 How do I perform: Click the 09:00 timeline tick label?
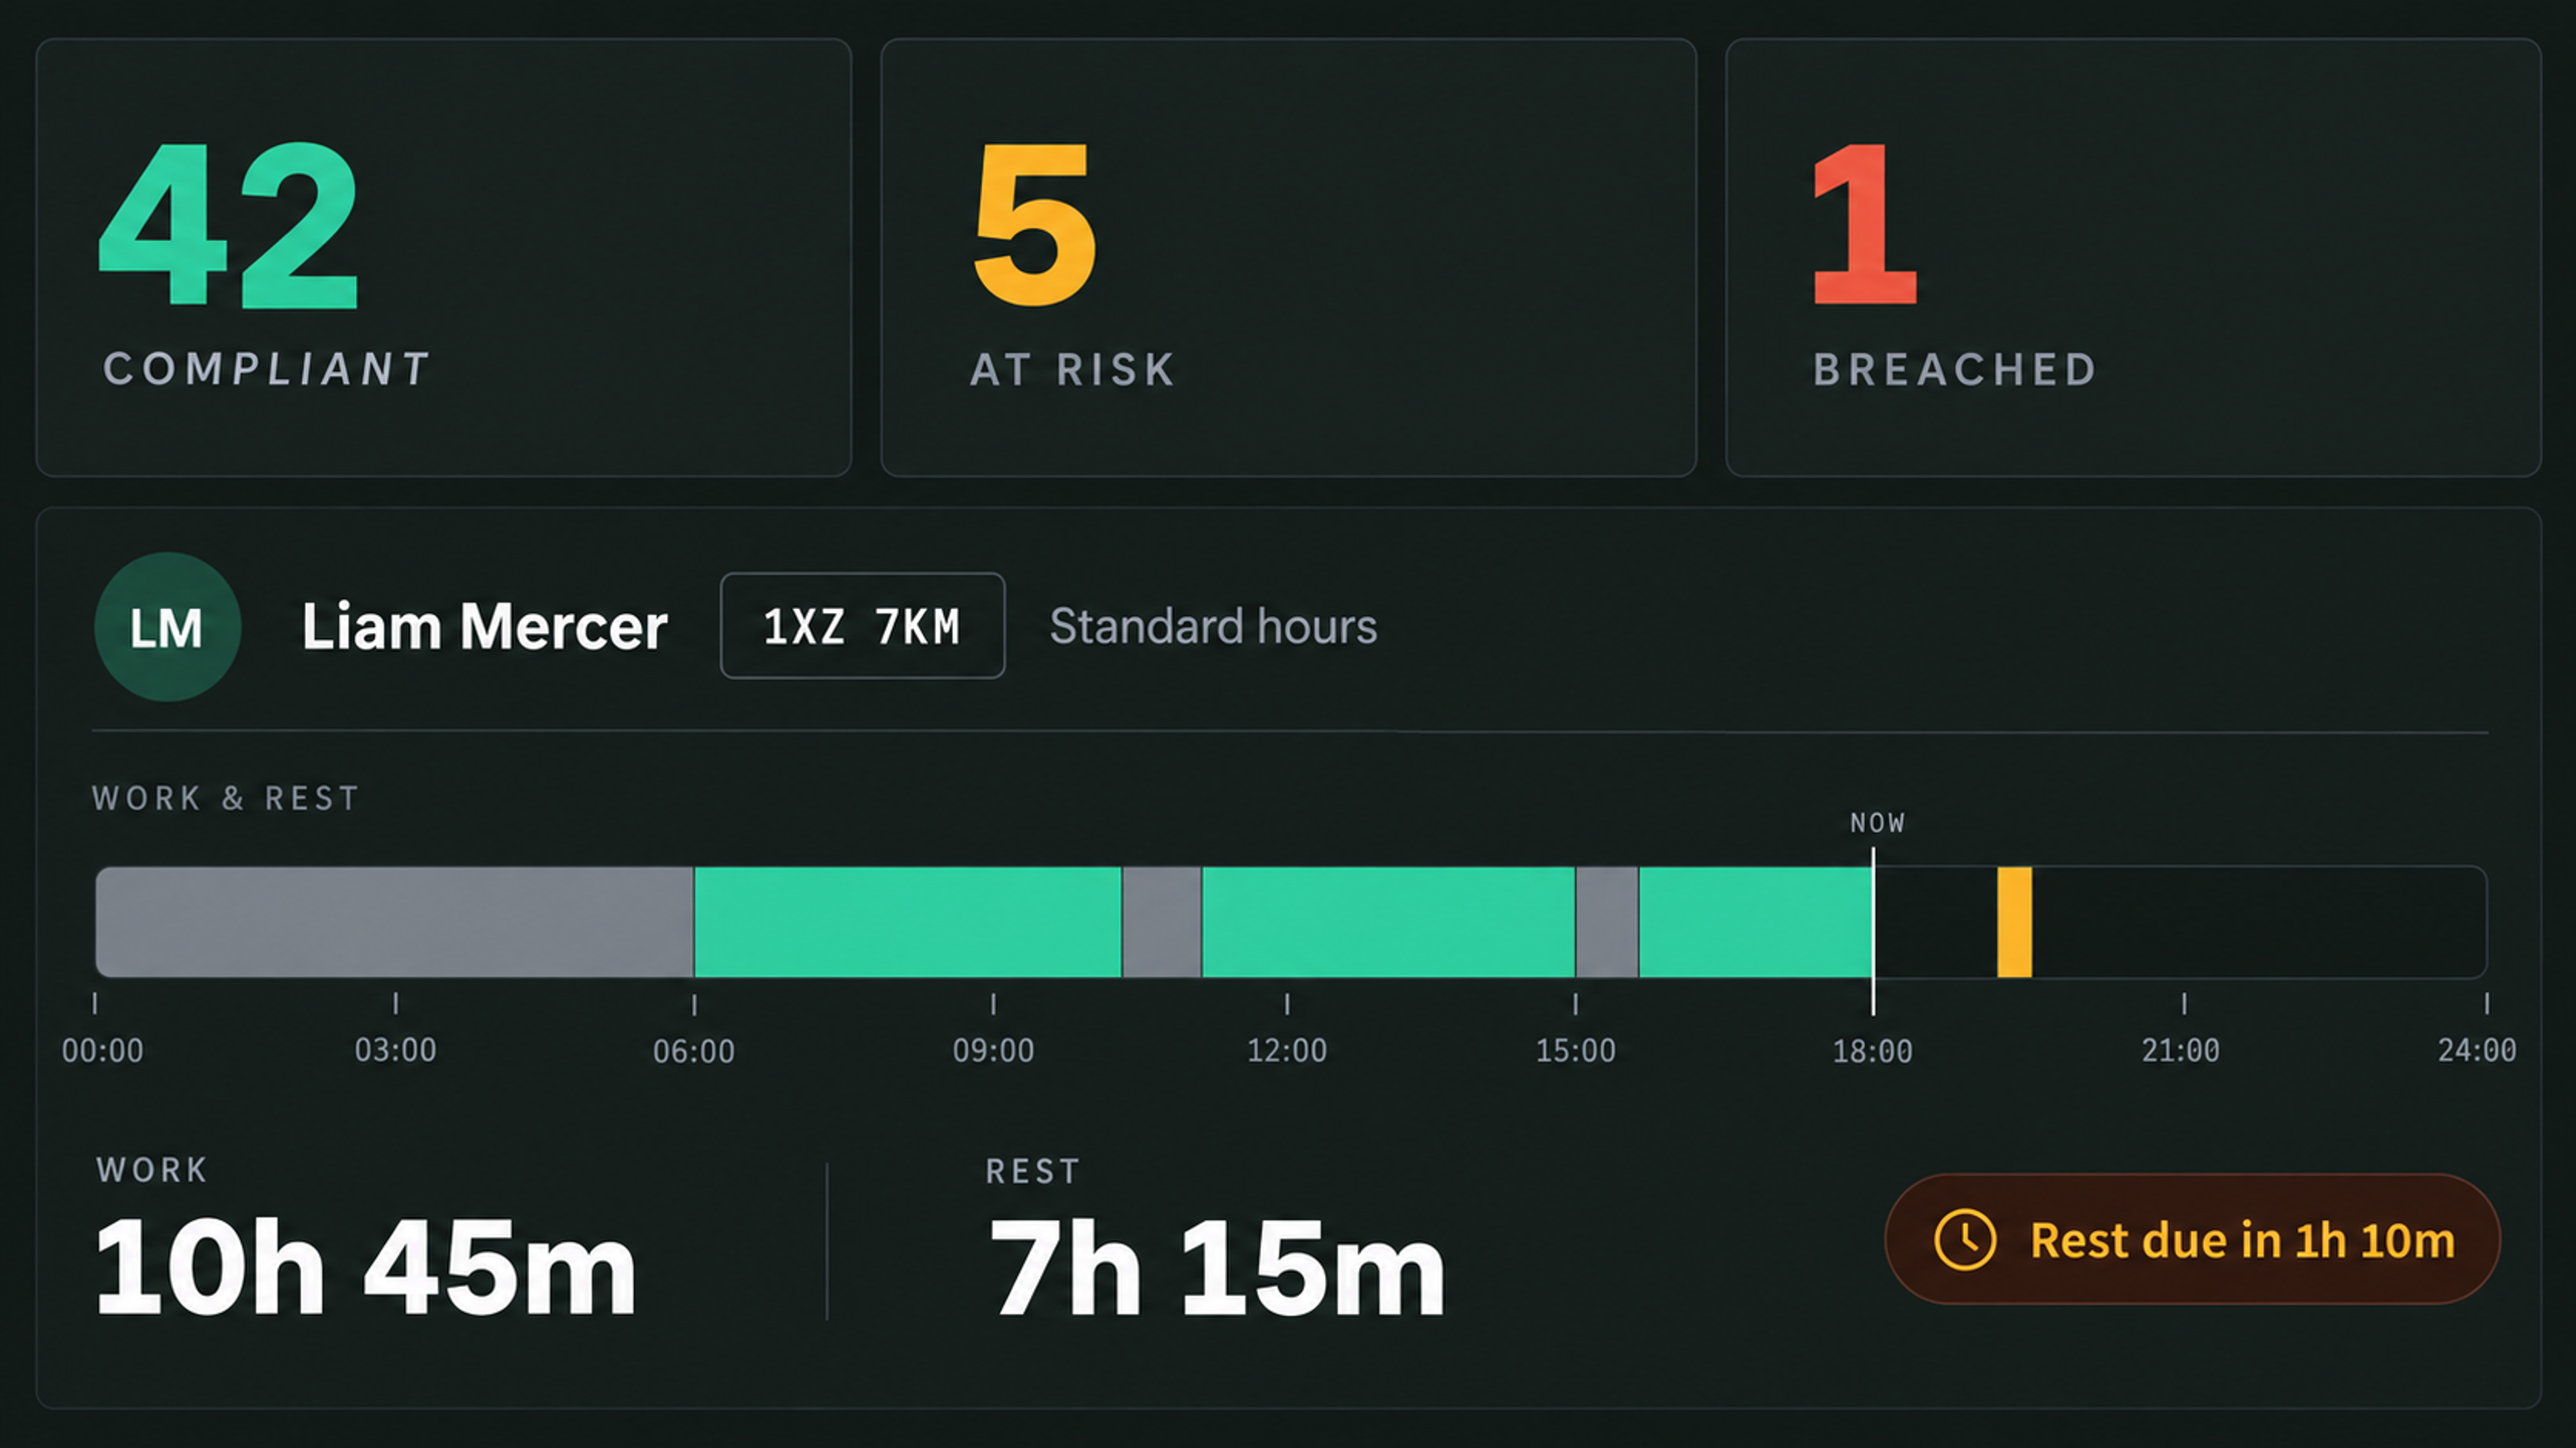pyautogui.click(x=993, y=1051)
